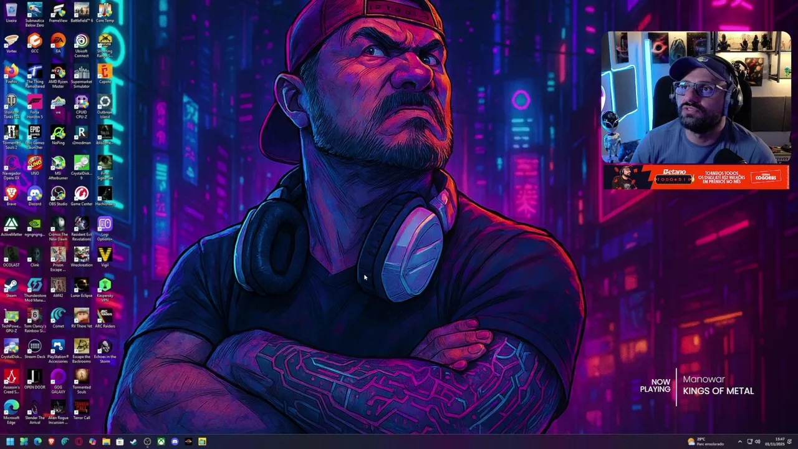Select the Epic Games Launcher icon
This screenshot has width=798, height=449.
pos(35,137)
